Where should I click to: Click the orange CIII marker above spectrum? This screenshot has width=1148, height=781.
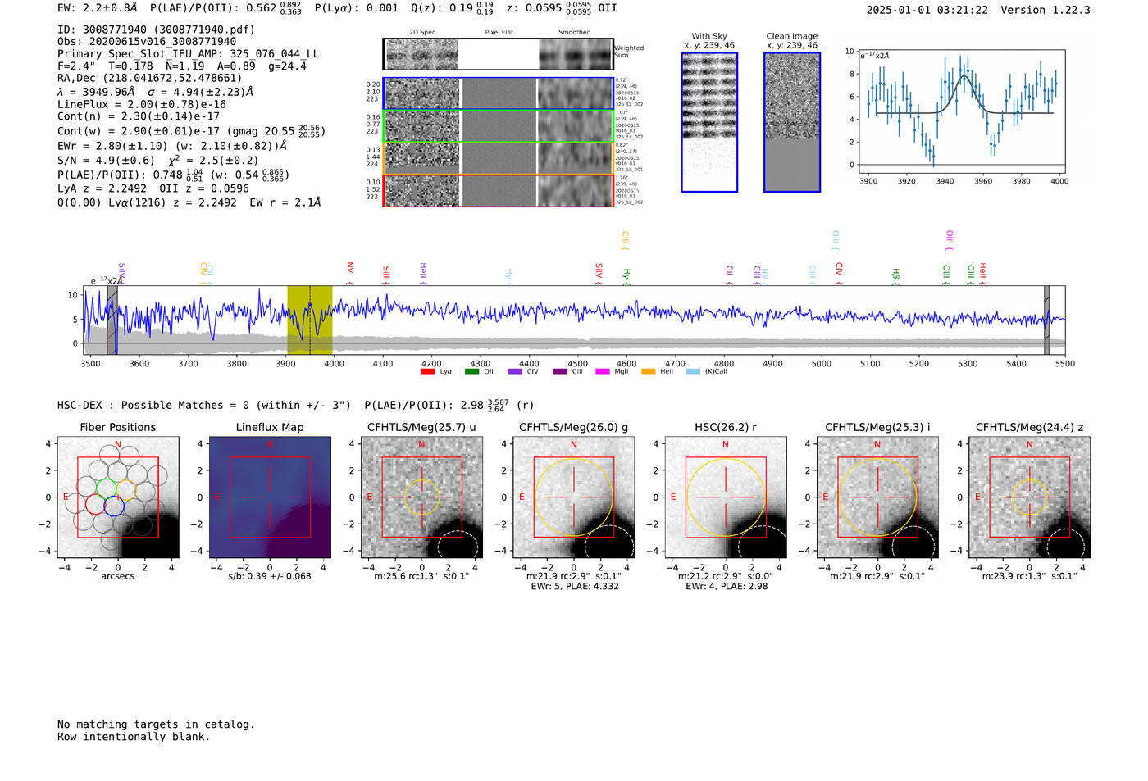(x=625, y=238)
